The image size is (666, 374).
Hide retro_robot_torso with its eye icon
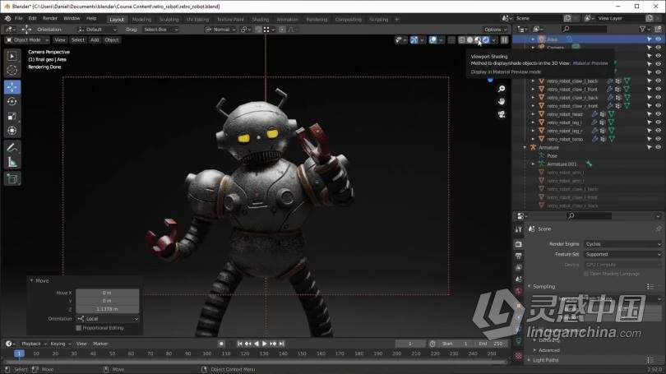658,139
